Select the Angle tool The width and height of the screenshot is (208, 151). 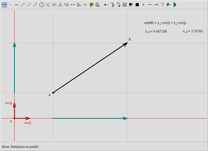pyautogui.click(x=79, y=5)
